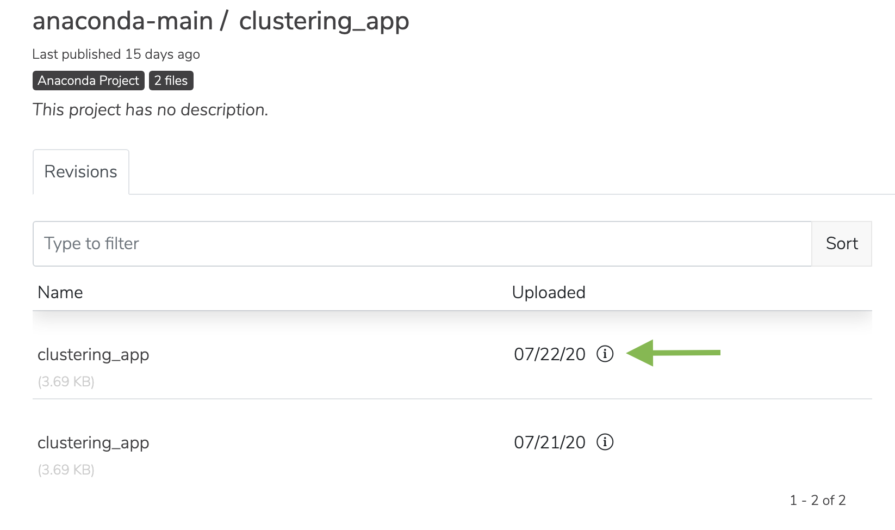This screenshot has height=530, width=895.
Task: Click the 07/21/20 upload date
Action: [550, 442]
